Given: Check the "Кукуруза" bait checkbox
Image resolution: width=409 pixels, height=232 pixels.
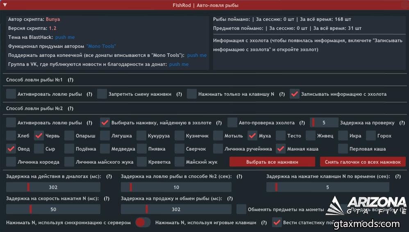Looking at the screenshot, I should [141, 136].
